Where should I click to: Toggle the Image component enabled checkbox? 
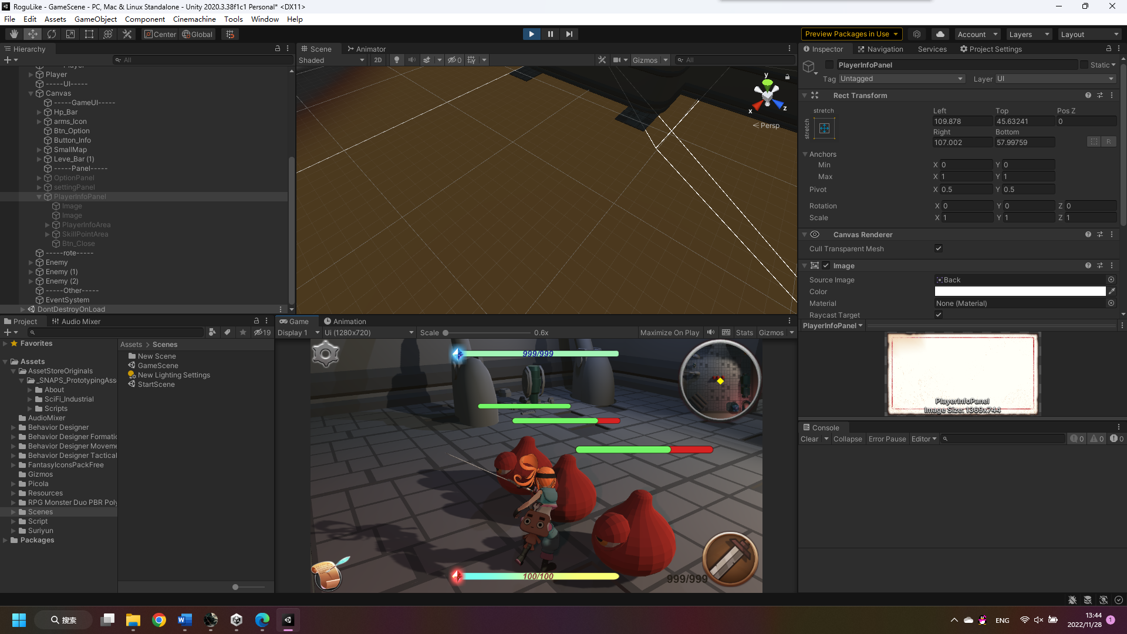(826, 265)
